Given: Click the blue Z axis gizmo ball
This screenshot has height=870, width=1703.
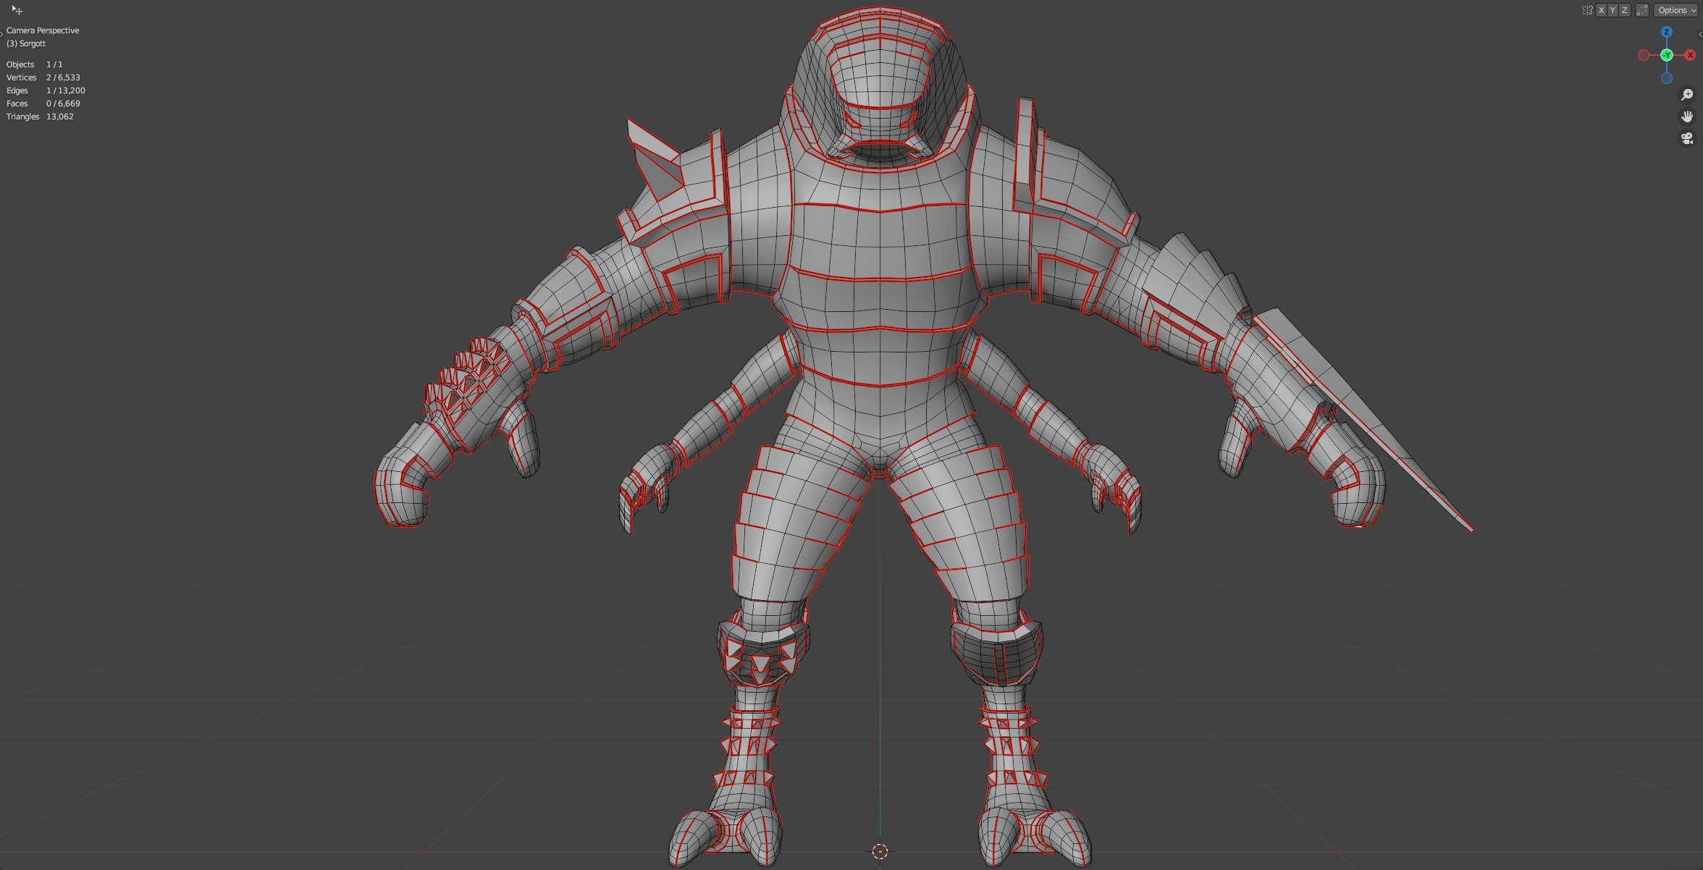Looking at the screenshot, I should click(x=1666, y=32).
